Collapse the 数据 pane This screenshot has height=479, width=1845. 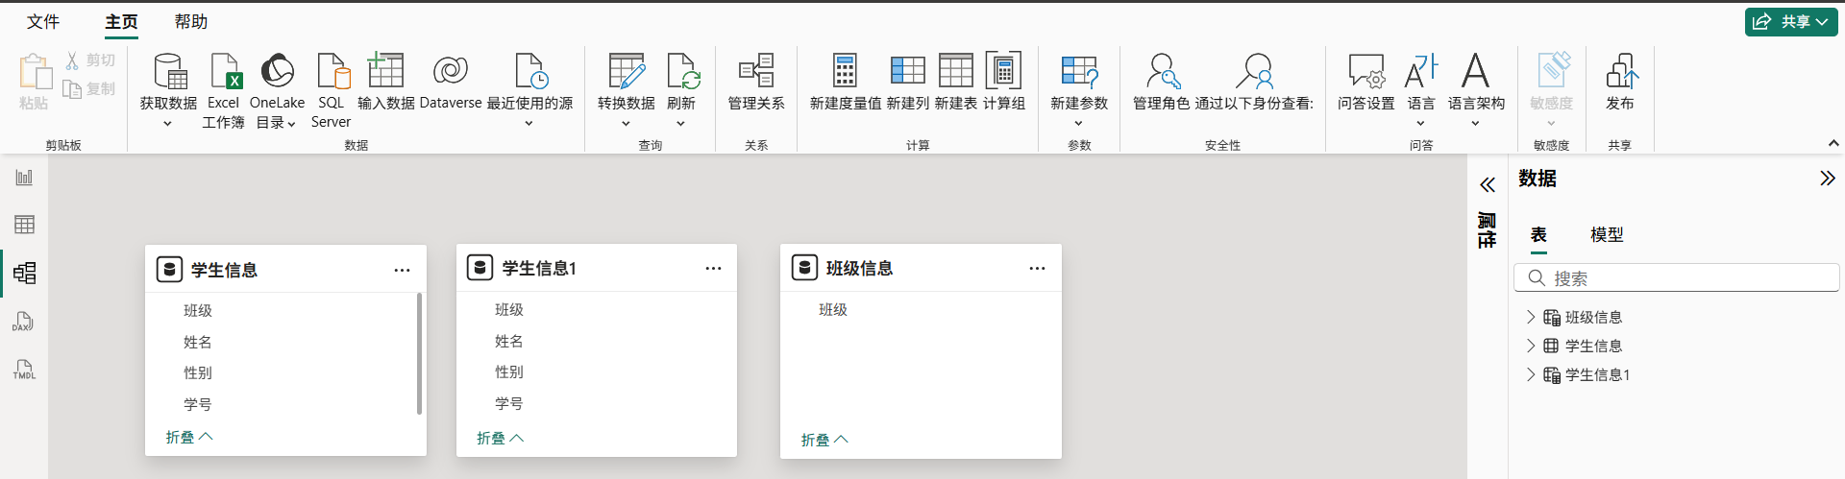[1828, 179]
